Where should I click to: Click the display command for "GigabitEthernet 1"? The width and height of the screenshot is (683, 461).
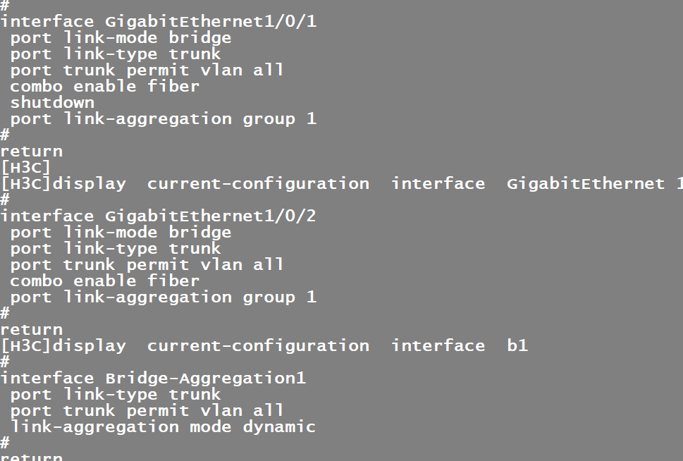341,184
